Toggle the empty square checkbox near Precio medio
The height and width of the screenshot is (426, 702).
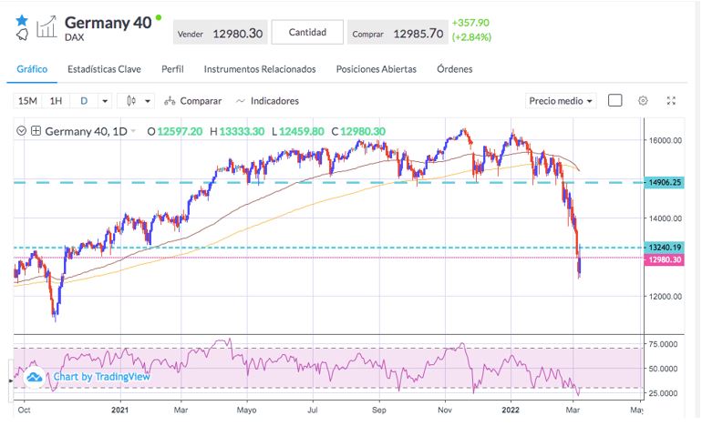pyautogui.click(x=614, y=100)
